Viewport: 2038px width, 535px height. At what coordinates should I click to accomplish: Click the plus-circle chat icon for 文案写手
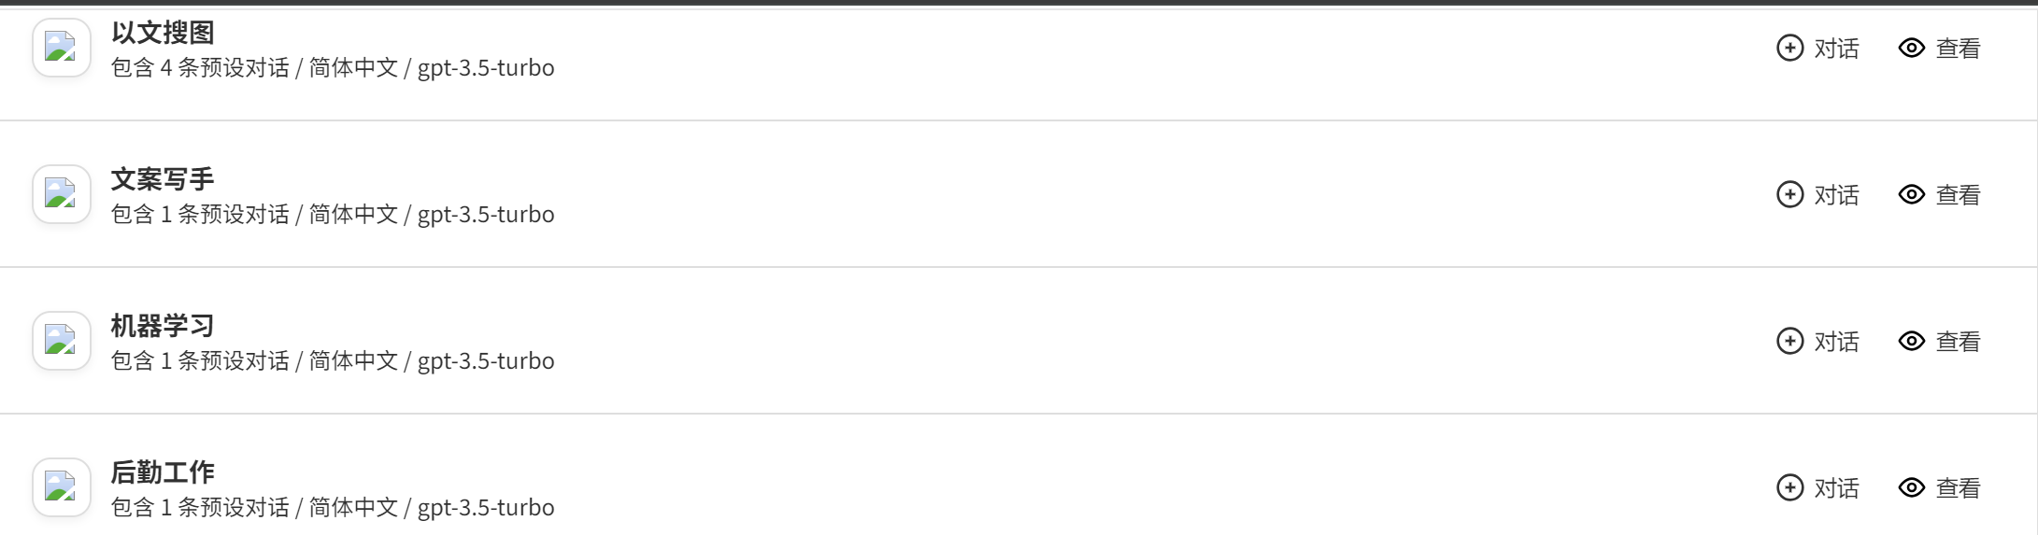tap(1789, 194)
